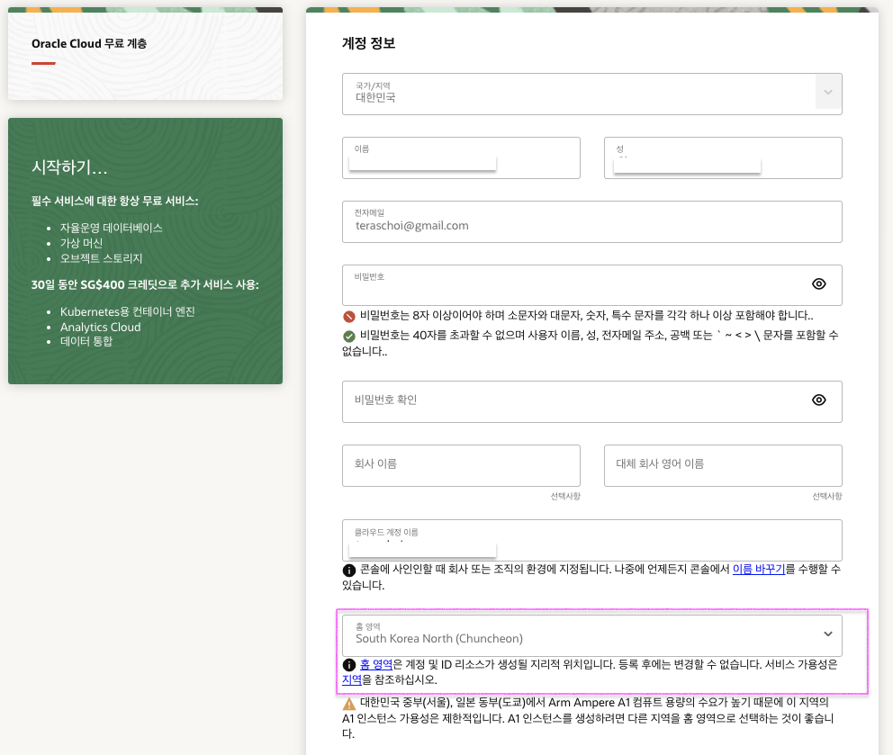Click the 데이터 통합 list item
This screenshot has height=755, width=893.
pos(86,342)
